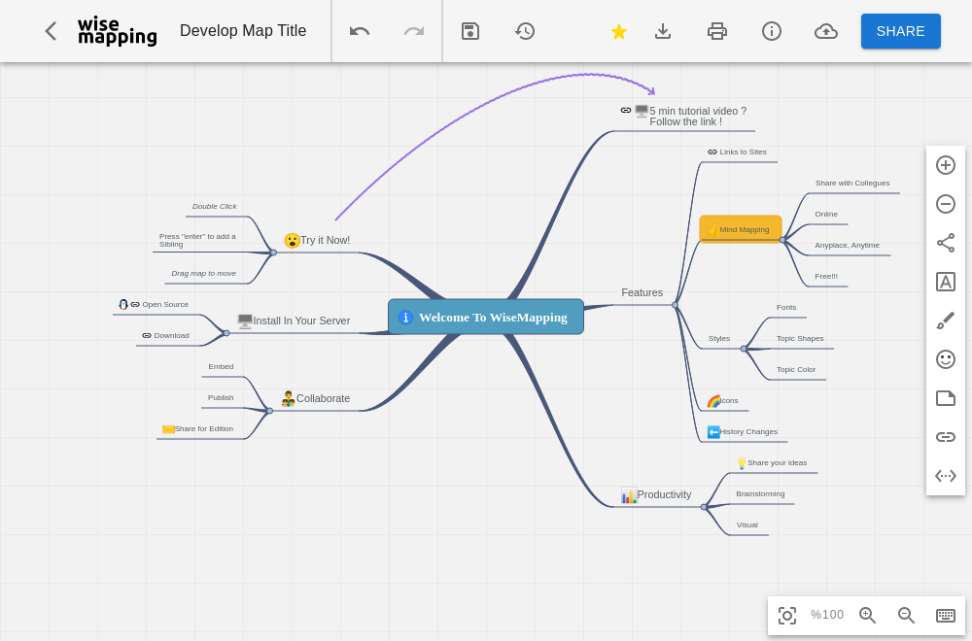Select the 'Styles' topic
Screen dimensions: 972x641
point(719,339)
